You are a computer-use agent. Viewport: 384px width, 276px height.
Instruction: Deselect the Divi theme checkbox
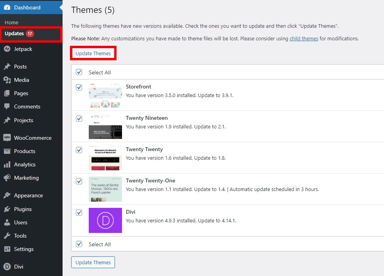point(79,213)
